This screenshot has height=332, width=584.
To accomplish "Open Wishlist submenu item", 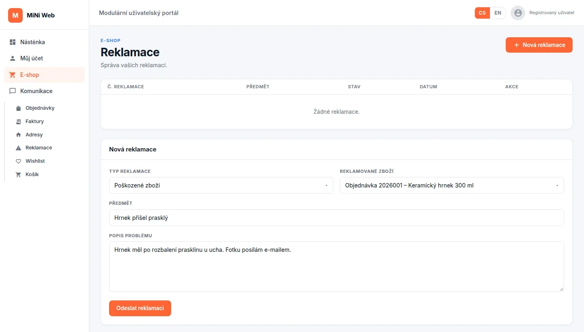I will coord(48,161).
